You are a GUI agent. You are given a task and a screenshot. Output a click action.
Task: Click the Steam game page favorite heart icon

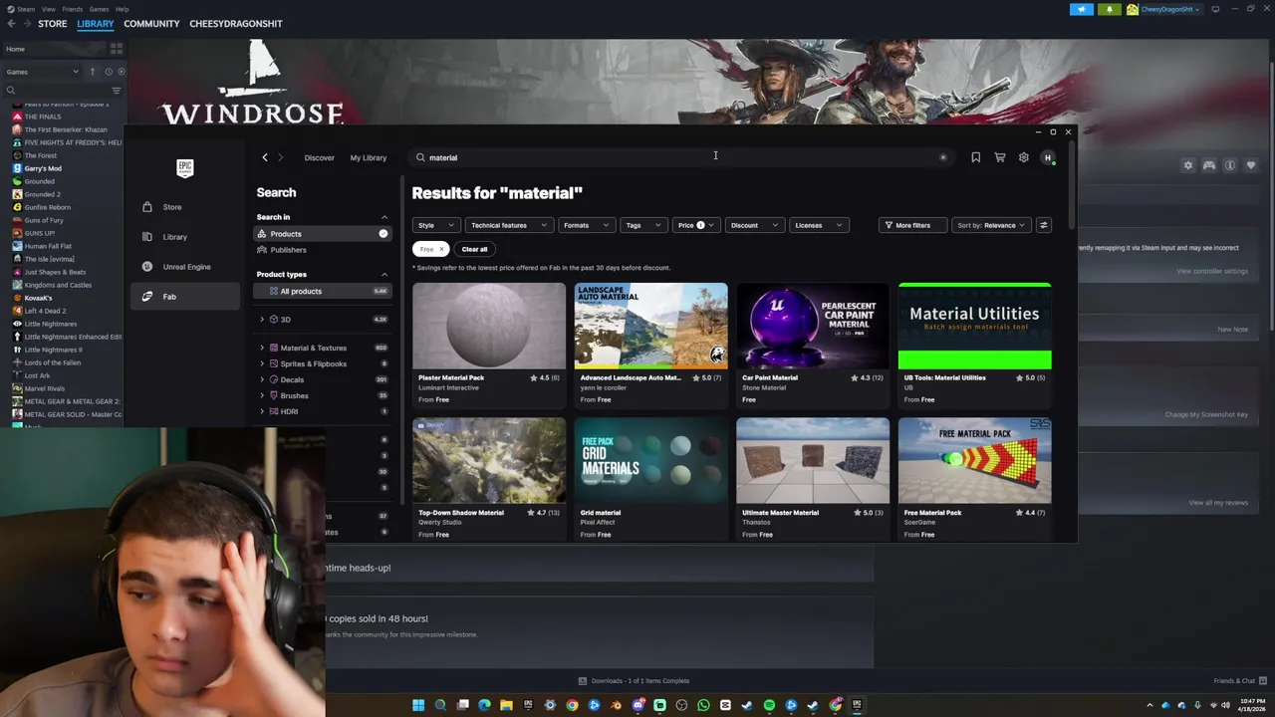click(x=1251, y=165)
